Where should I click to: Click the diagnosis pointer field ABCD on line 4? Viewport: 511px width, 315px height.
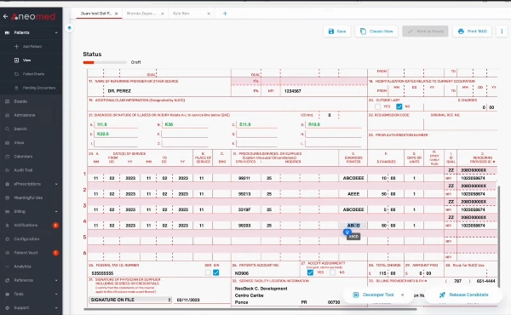point(353,226)
